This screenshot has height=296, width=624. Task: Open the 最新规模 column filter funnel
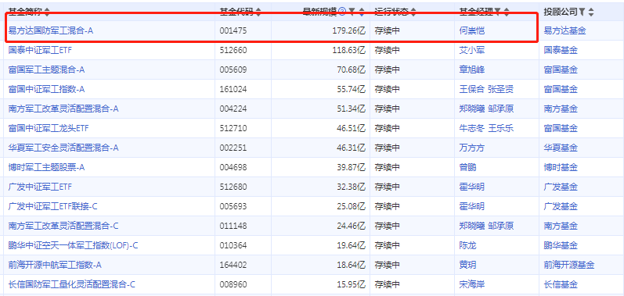352,12
